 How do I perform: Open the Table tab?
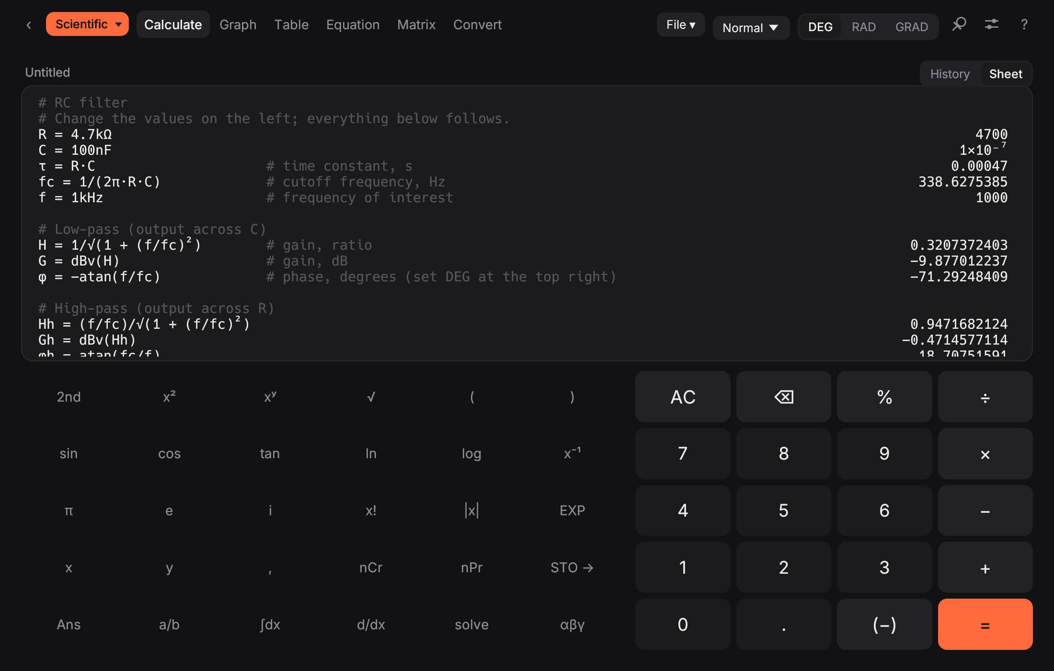click(x=291, y=24)
